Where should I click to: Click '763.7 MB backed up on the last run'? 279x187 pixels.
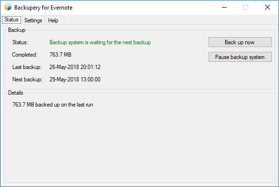pos(53,105)
